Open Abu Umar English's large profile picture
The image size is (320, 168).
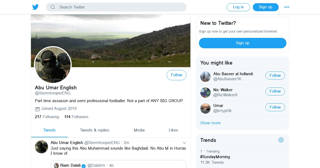pos(53,65)
